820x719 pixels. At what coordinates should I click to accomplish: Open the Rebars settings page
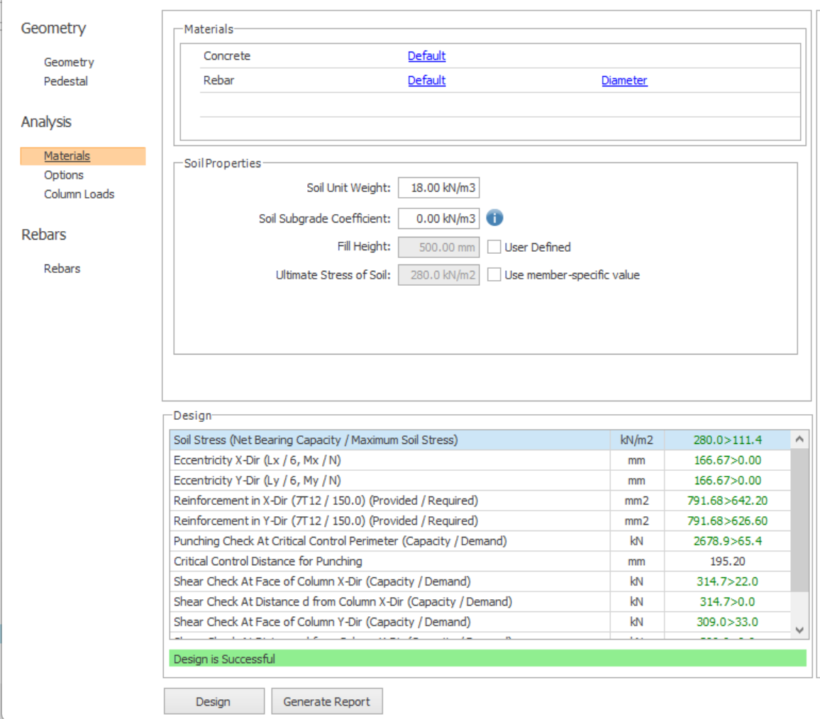coord(62,269)
